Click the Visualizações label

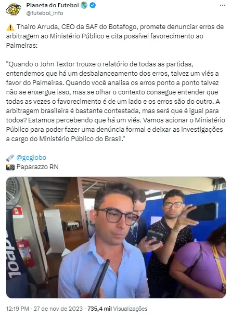[x=130, y=309]
